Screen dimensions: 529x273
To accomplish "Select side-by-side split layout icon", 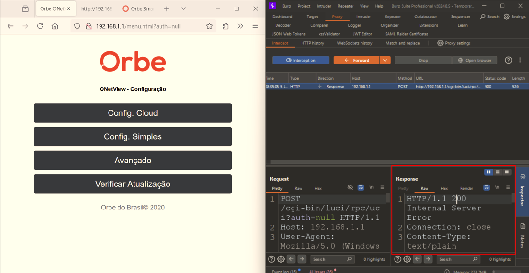I will [488, 172].
